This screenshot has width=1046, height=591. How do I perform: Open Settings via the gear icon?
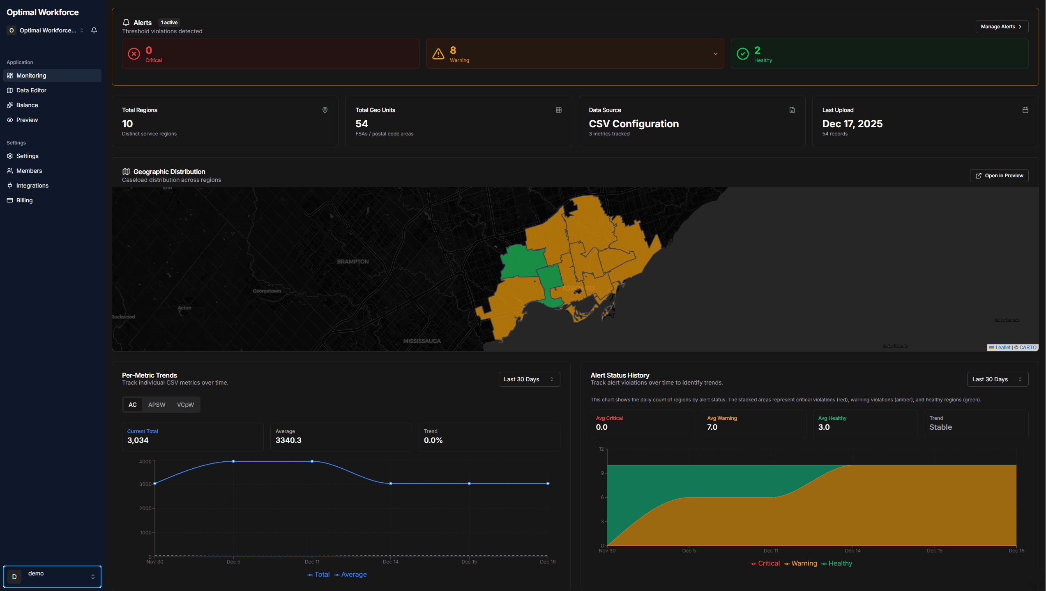point(10,156)
